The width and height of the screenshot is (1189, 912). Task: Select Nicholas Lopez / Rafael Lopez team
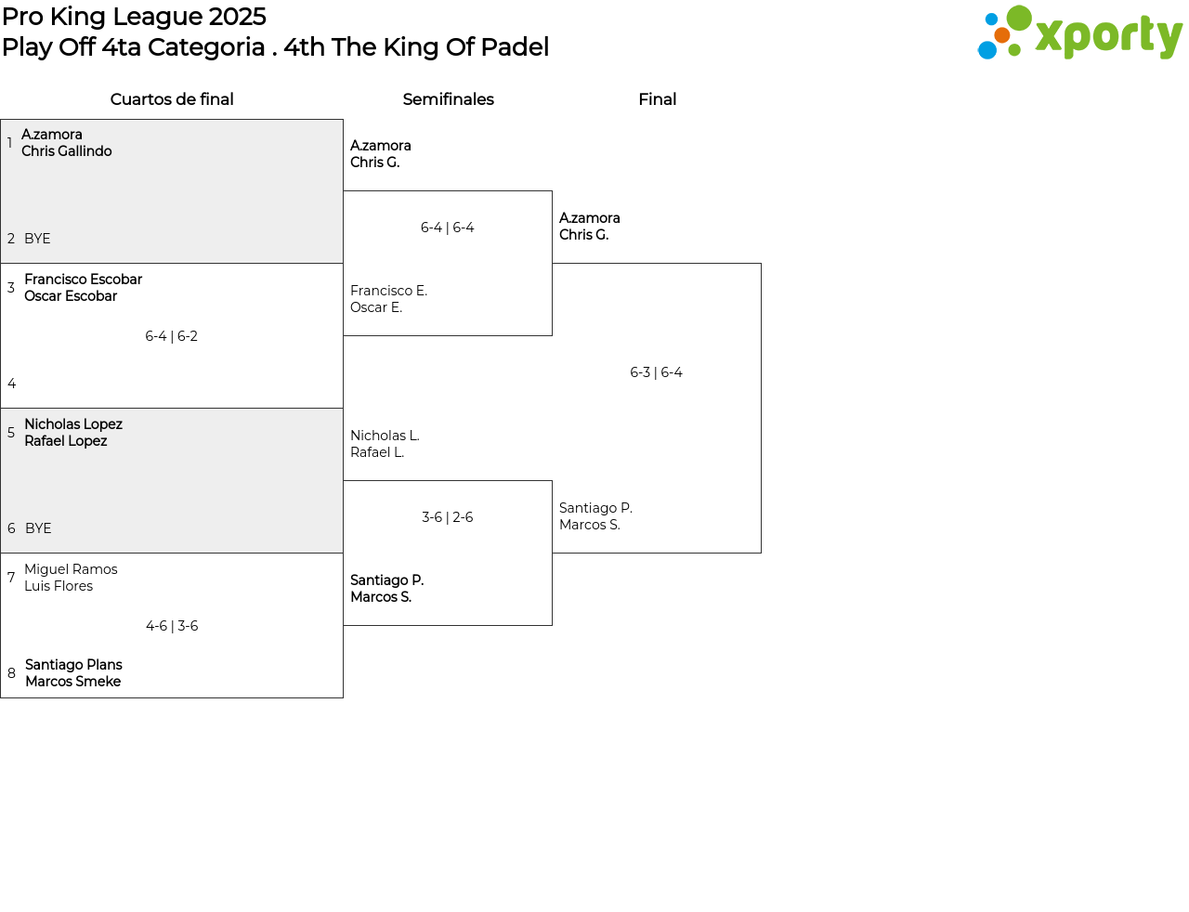point(73,433)
